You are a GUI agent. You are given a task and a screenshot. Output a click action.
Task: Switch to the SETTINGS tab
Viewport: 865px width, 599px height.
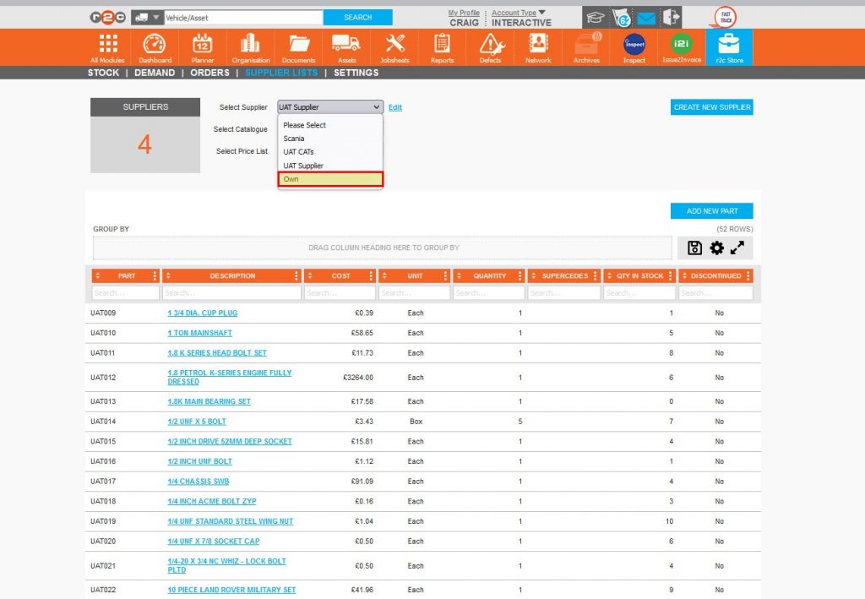click(355, 73)
